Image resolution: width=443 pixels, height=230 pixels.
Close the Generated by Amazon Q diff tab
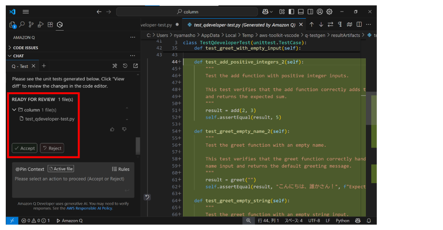coord(301,24)
